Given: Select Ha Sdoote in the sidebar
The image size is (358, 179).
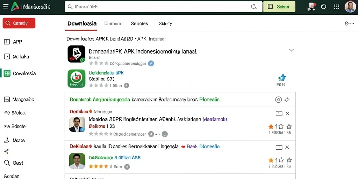Looking at the screenshot, I should (x=15, y=127).
